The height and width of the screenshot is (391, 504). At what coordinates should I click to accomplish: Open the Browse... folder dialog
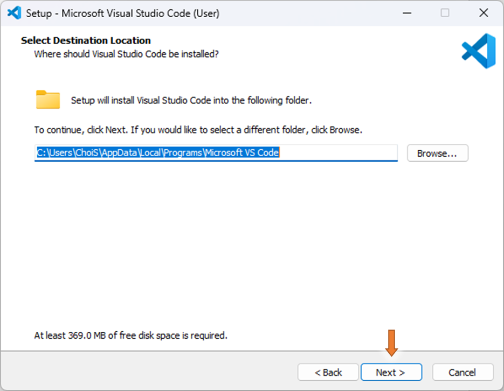click(x=438, y=153)
